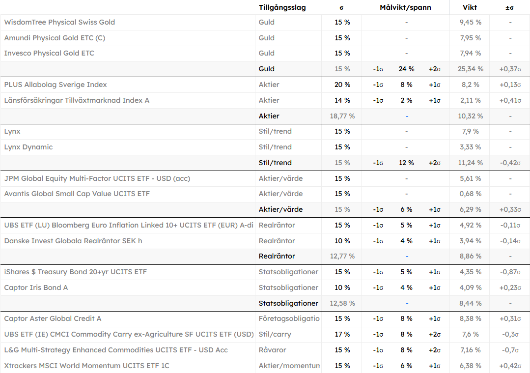Open the Lynx Dynamic fund entry
The width and height of the screenshot is (530, 373).
point(28,147)
